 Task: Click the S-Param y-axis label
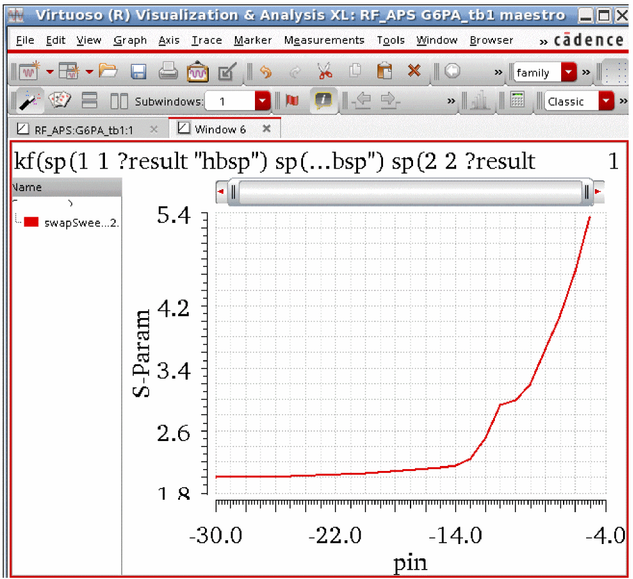coord(141,354)
